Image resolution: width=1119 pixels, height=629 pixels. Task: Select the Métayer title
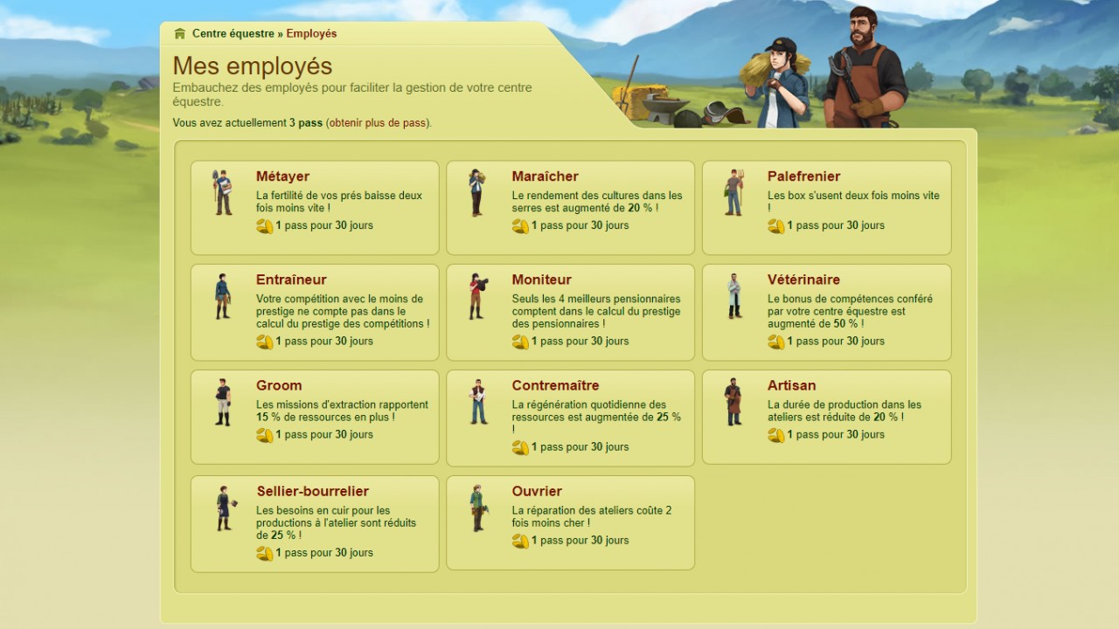click(282, 176)
